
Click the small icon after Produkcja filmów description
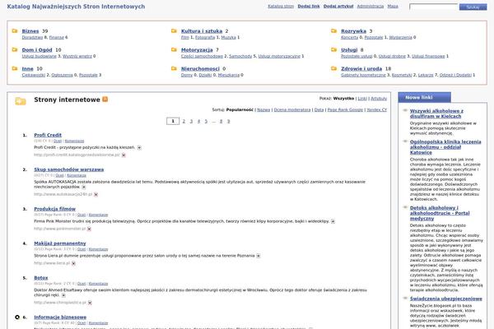(333, 221)
